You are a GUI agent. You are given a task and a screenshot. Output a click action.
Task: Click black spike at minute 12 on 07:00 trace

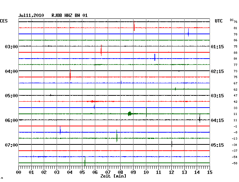172,144
